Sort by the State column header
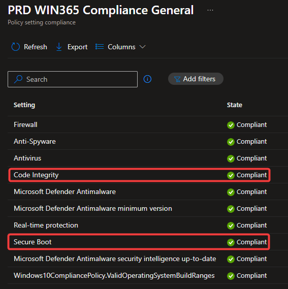Image resolution: width=288 pixels, height=289 pixels. click(x=235, y=105)
